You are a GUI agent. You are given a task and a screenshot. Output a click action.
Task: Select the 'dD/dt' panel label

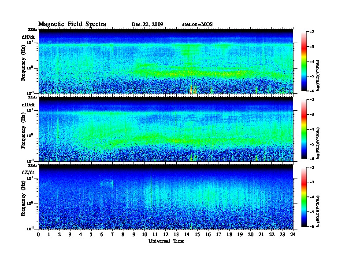tap(28, 105)
